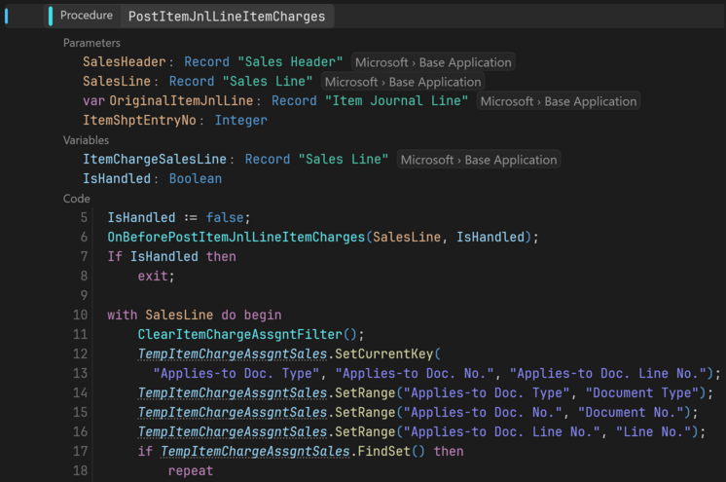This screenshot has width=726, height=482.
Task: Click the PostItemJnlLineItemCharges procedure name
Action: pyautogui.click(x=227, y=17)
